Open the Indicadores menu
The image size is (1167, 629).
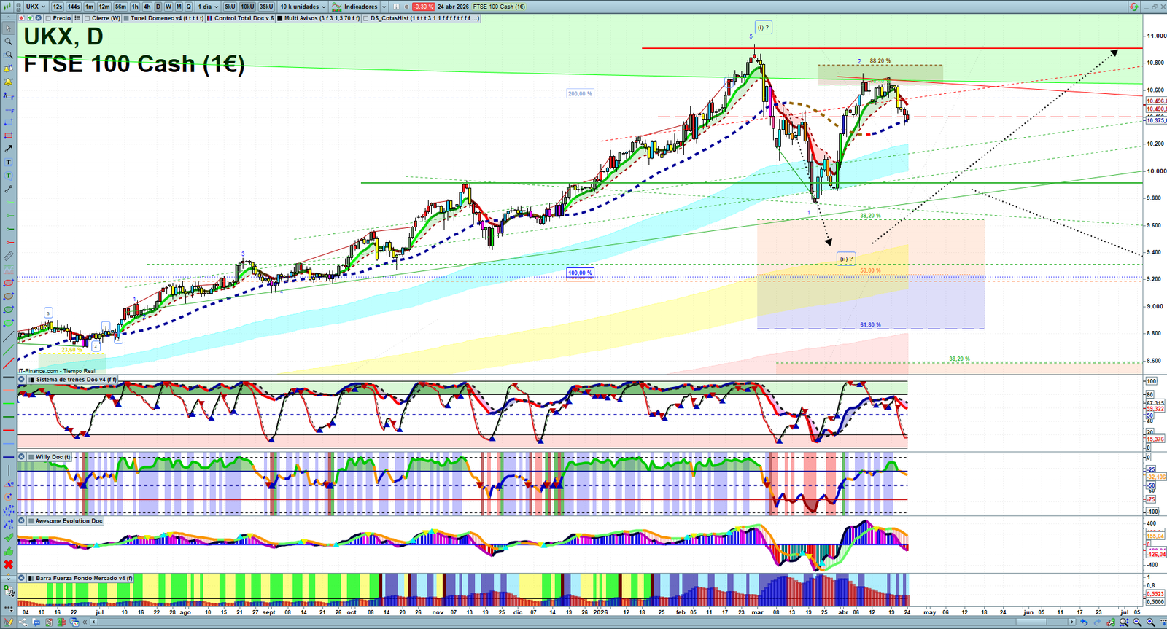tap(355, 7)
